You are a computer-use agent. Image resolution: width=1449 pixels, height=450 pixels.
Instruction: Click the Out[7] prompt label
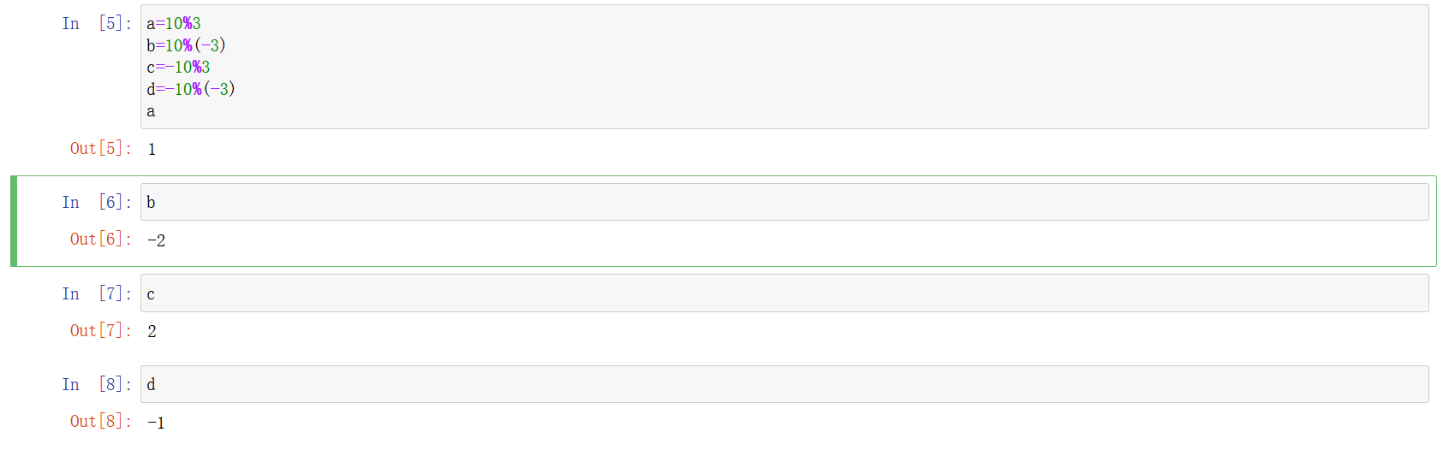100,331
